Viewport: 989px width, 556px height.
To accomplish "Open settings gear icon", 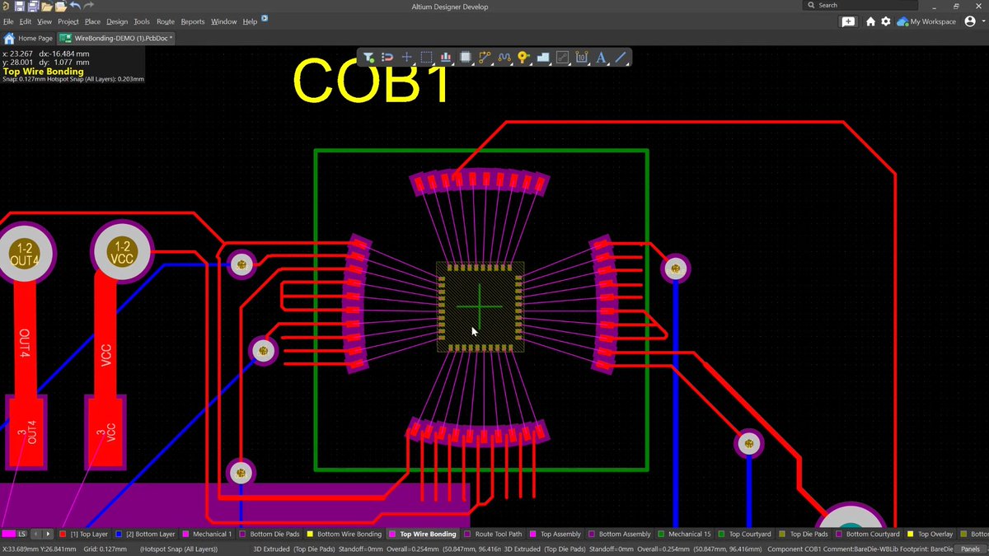I will pos(885,22).
